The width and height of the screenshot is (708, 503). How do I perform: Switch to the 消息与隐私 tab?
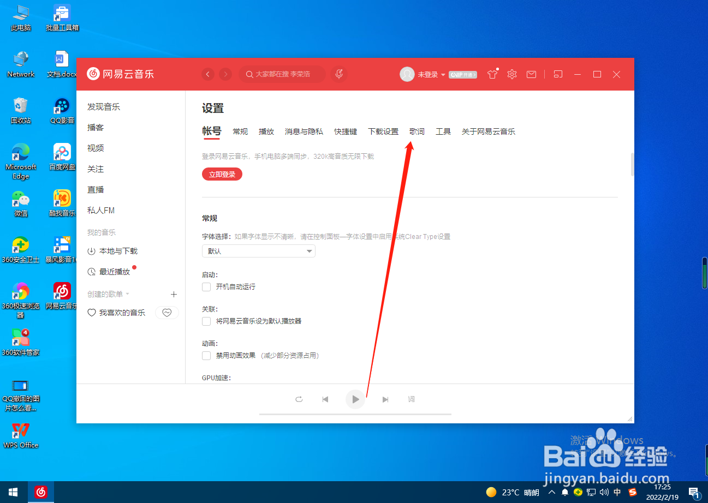[x=304, y=131]
